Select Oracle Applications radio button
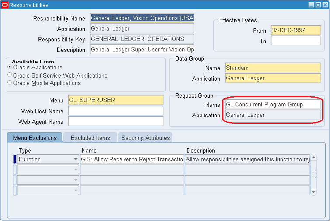The width and height of the screenshot is (330, 221). (10, 67)
